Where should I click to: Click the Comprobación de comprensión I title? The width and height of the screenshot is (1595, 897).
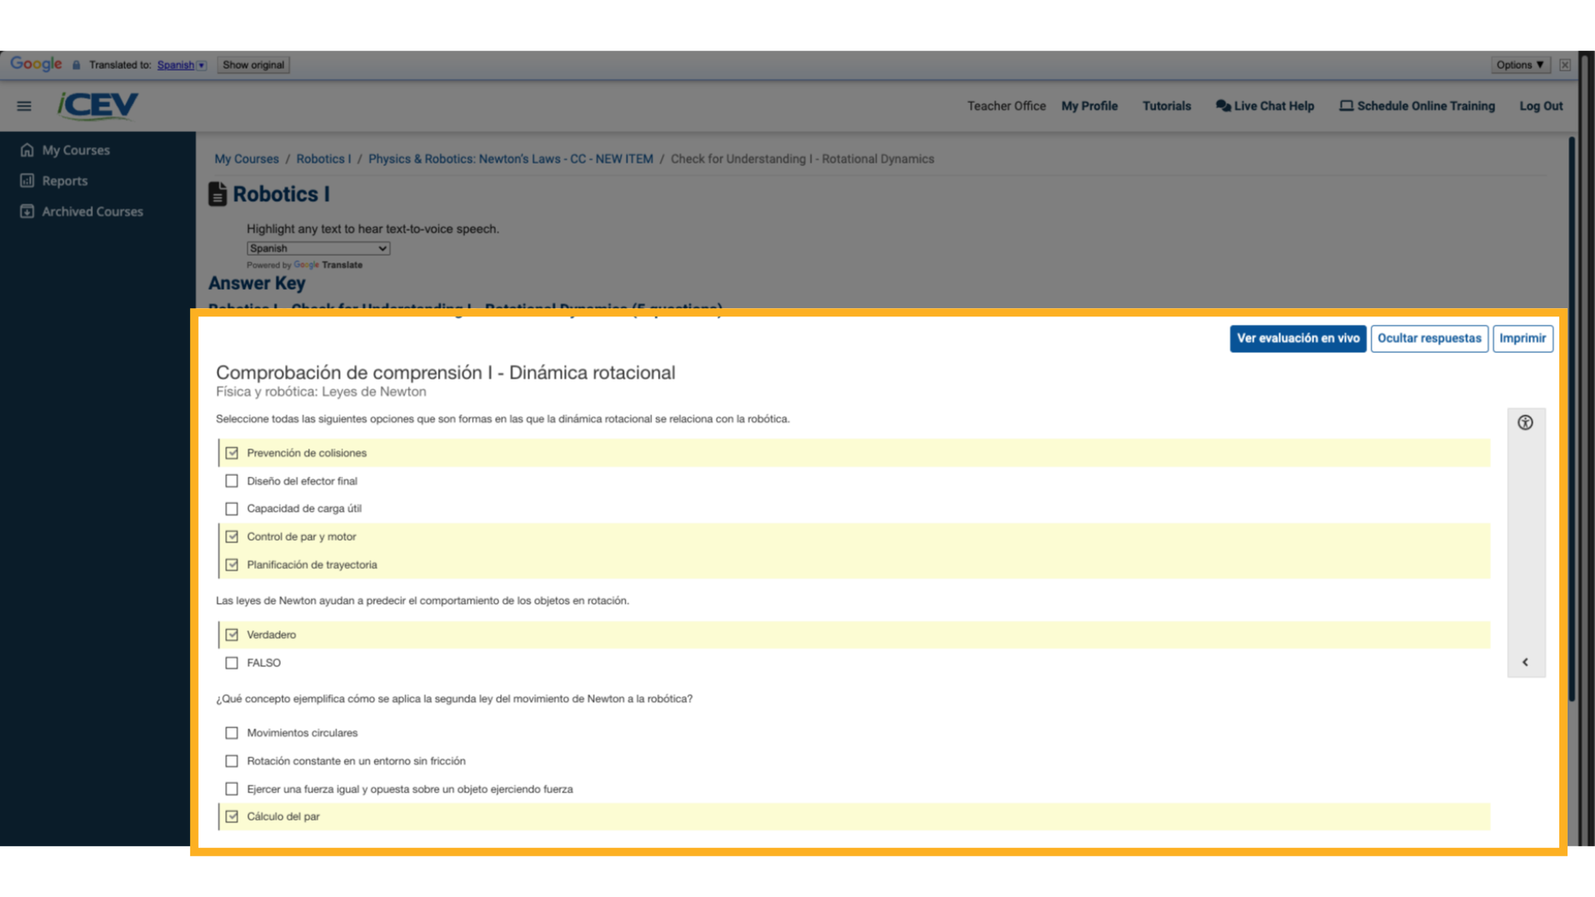(x=445, y=373)
